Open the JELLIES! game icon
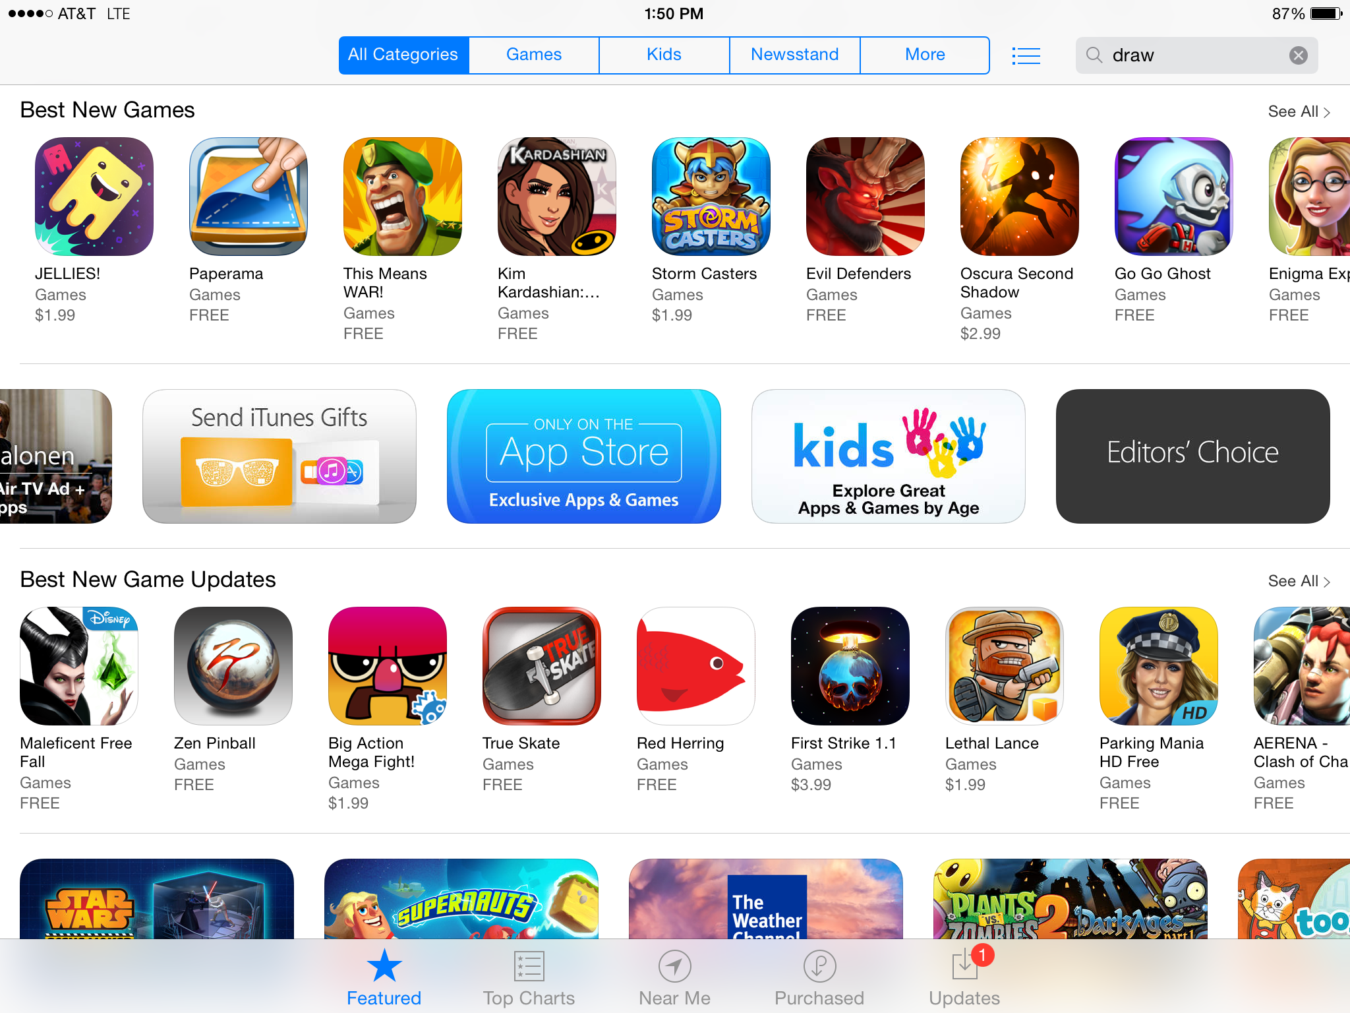The image size is (1350, 1013). 94,197
